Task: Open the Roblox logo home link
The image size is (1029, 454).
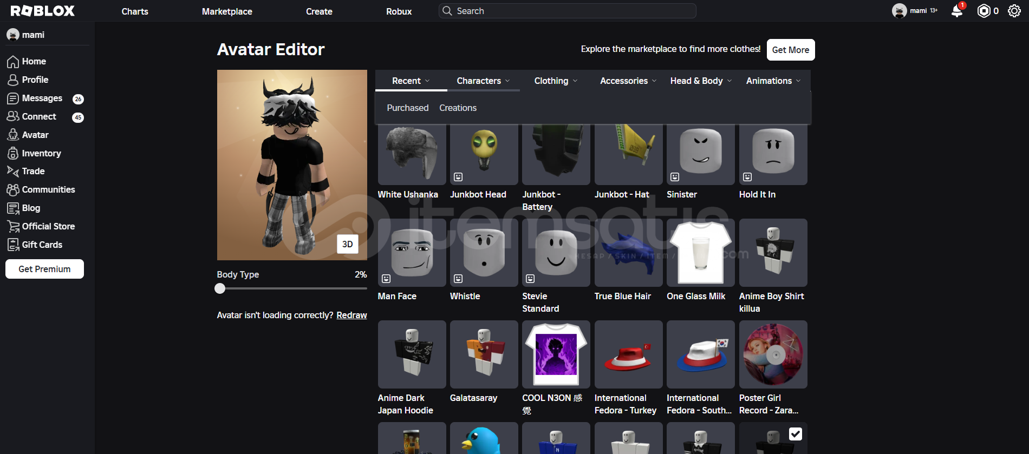Action: (42, 11)
